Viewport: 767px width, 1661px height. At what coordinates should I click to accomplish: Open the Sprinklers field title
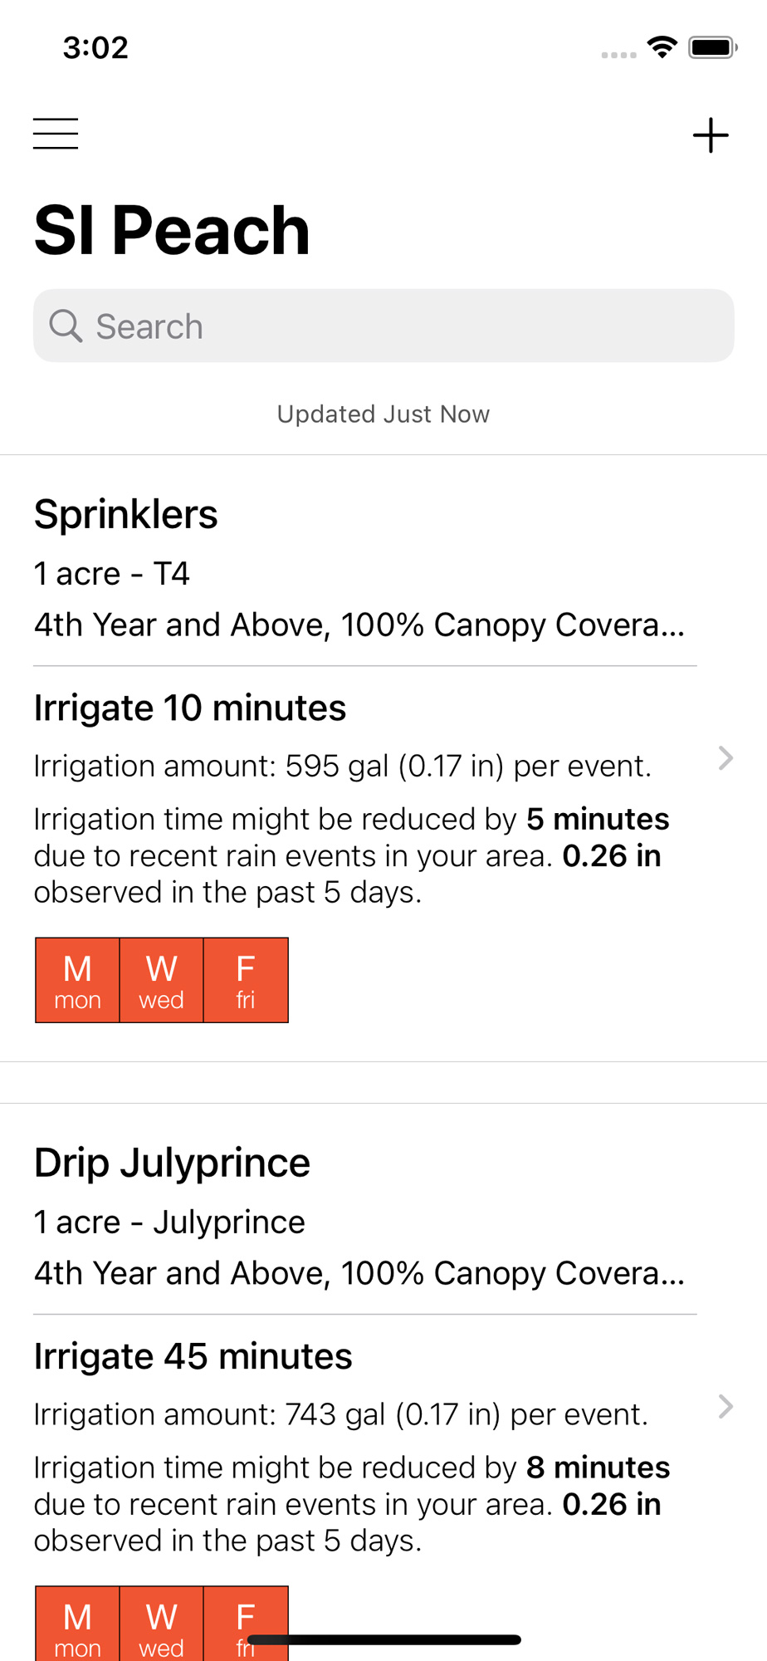(125, 514)
